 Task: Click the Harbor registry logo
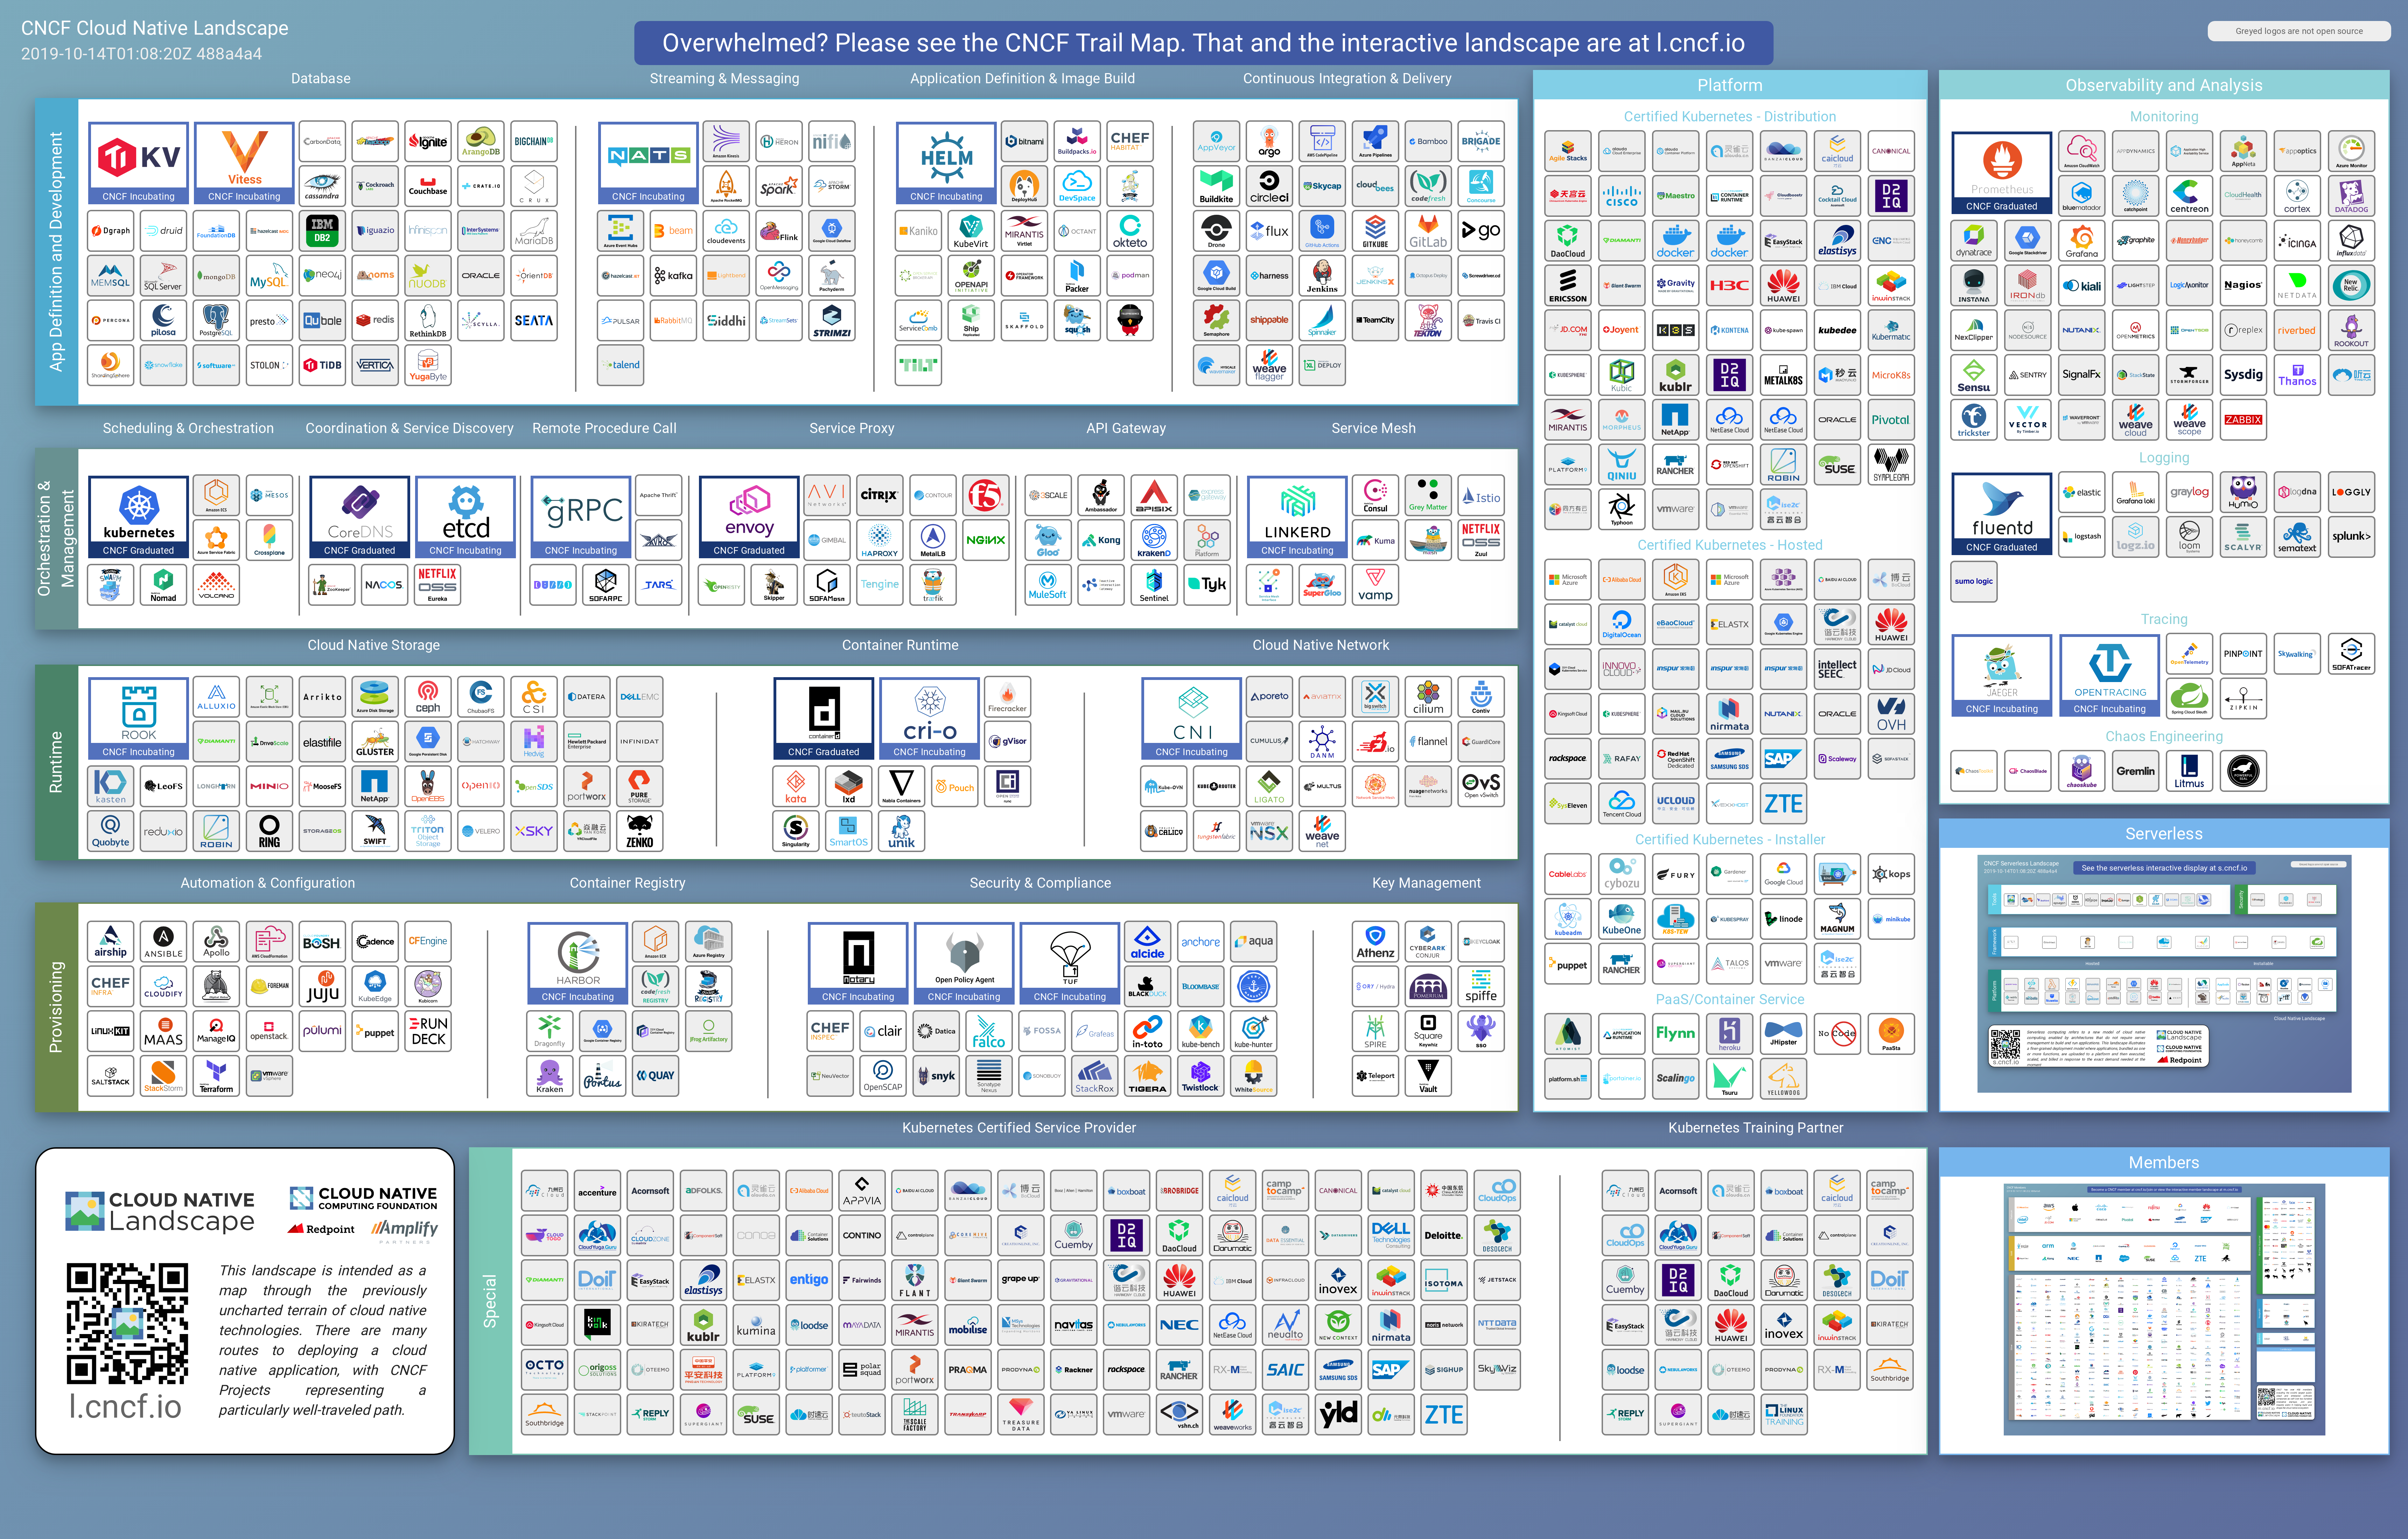click(577, 963)
